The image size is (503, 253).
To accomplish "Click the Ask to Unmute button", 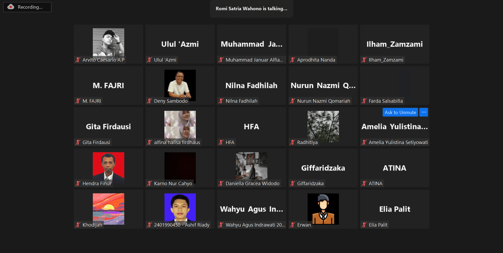I will tap(400, 112).
